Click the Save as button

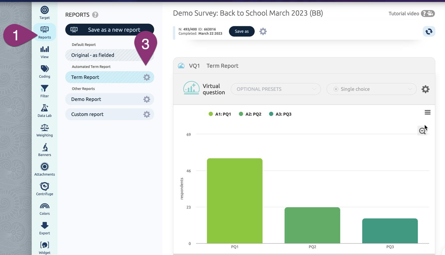point(241,31)
